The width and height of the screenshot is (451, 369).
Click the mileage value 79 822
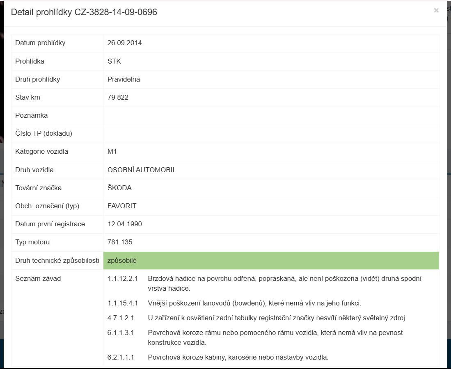click(x=118, y=98)
